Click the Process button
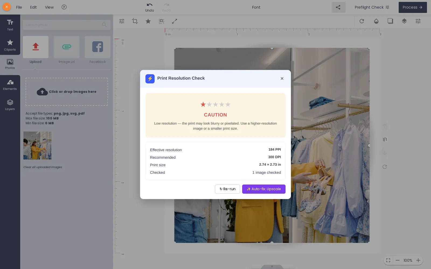The height and width of the screenshot is (269, 431). click(412, 7)
